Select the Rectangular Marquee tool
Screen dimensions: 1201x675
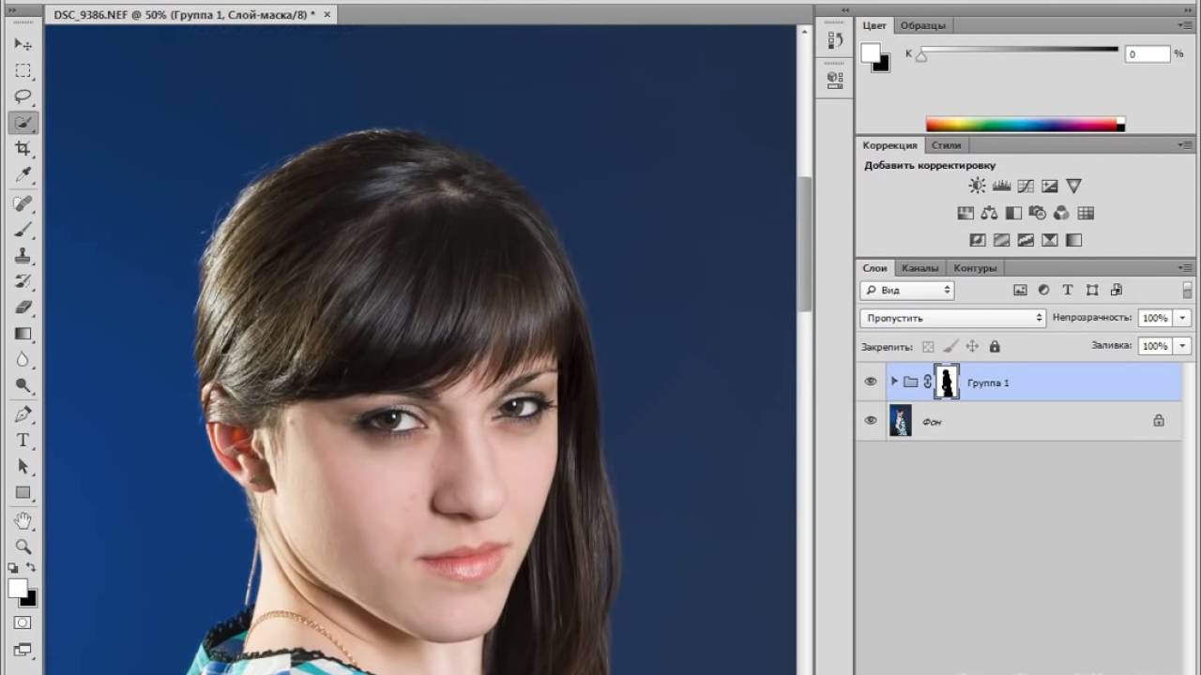23,70
